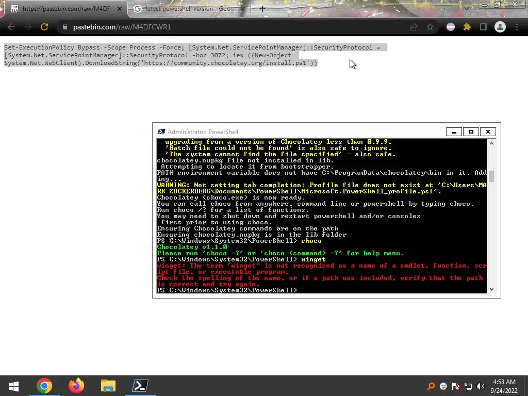Image resolution: width=528 pixels, height=396 pixels.
Task: Click the PowerShell scrollbar down arrow
Action: pyautogui.click(x=491, y=289)
